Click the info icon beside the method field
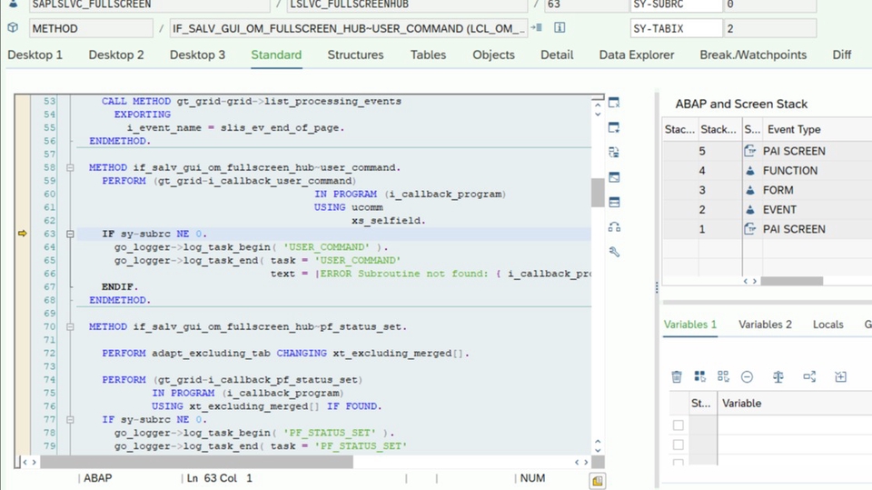Image resolution: width=872 pixels, height=490 pixels. (x=560, y=27)
